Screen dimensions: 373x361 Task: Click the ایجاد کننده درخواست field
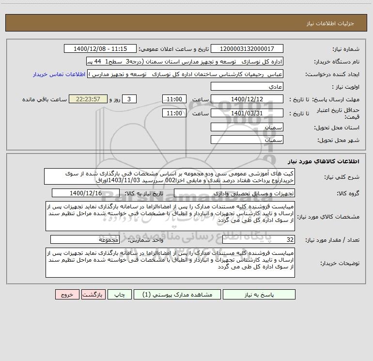click(185, 74)
